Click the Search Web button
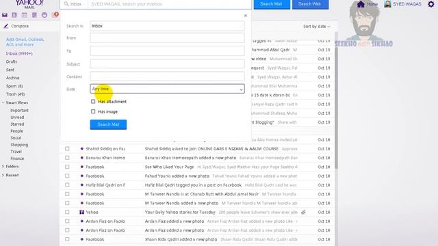The height and width of the screenshot is (246, 438). (310, 4)
